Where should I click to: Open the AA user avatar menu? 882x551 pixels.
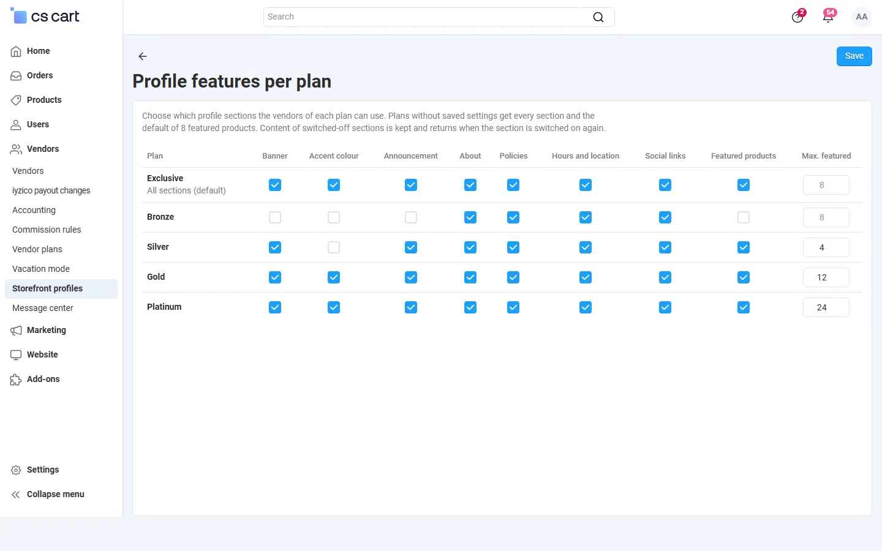point(862,17)
